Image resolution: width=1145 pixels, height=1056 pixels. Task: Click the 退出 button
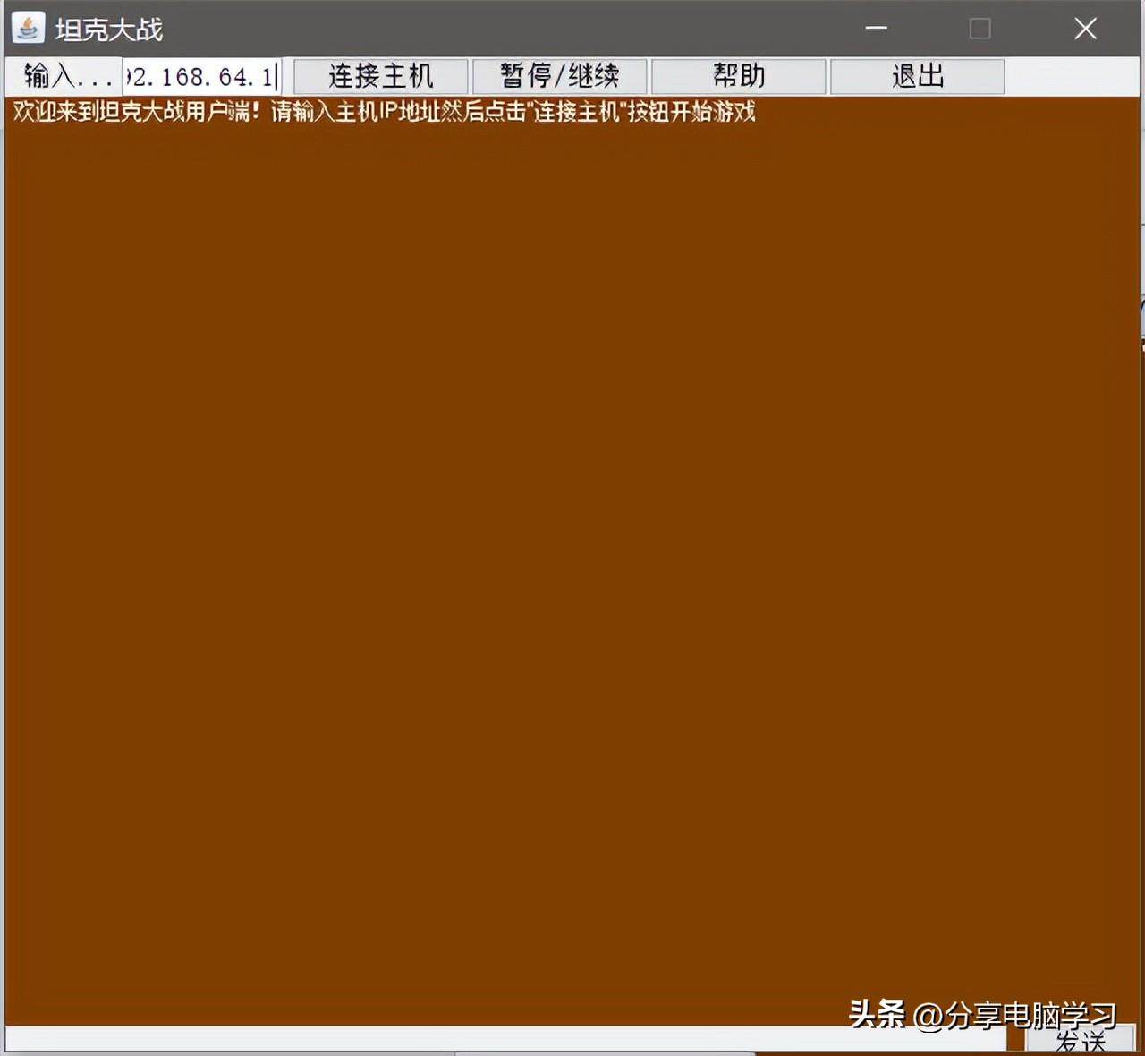918,76
